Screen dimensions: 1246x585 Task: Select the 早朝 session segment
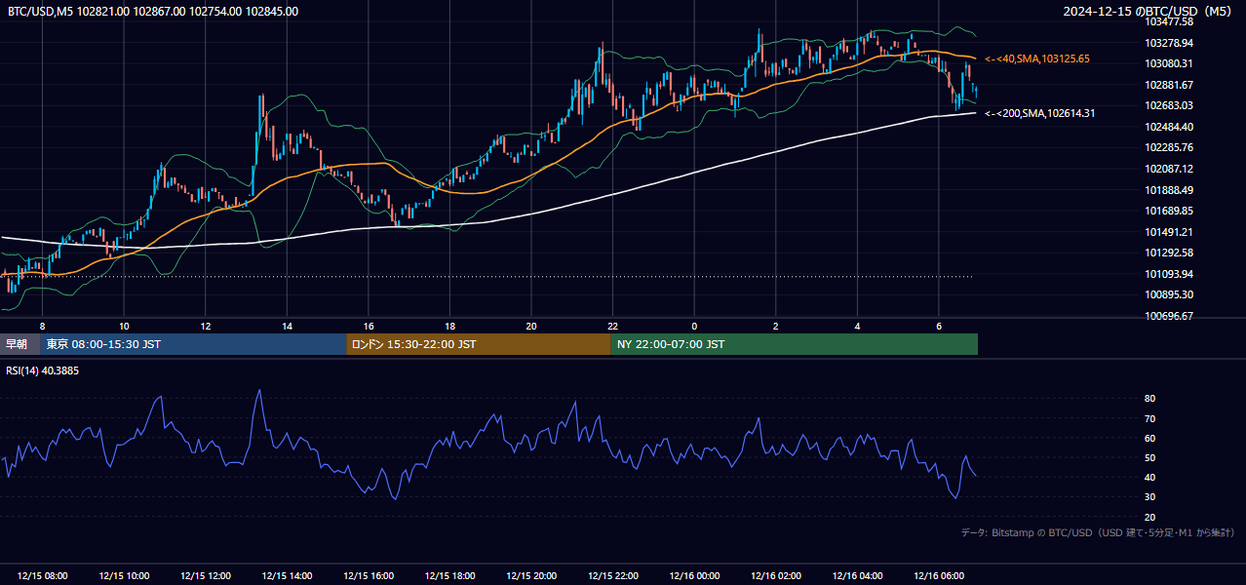19,344
